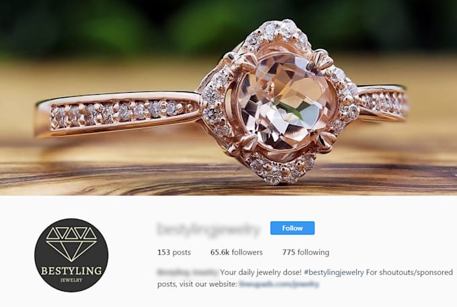
Task: Click the "For shoutouts/sponsored" bio text
Action: pyautogui.click(x=409, y=273)
